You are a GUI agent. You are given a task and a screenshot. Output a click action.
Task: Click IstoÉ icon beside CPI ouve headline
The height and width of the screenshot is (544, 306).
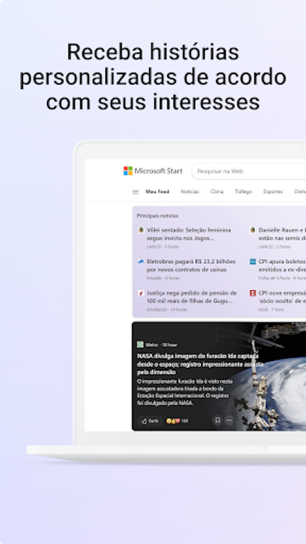253,293
